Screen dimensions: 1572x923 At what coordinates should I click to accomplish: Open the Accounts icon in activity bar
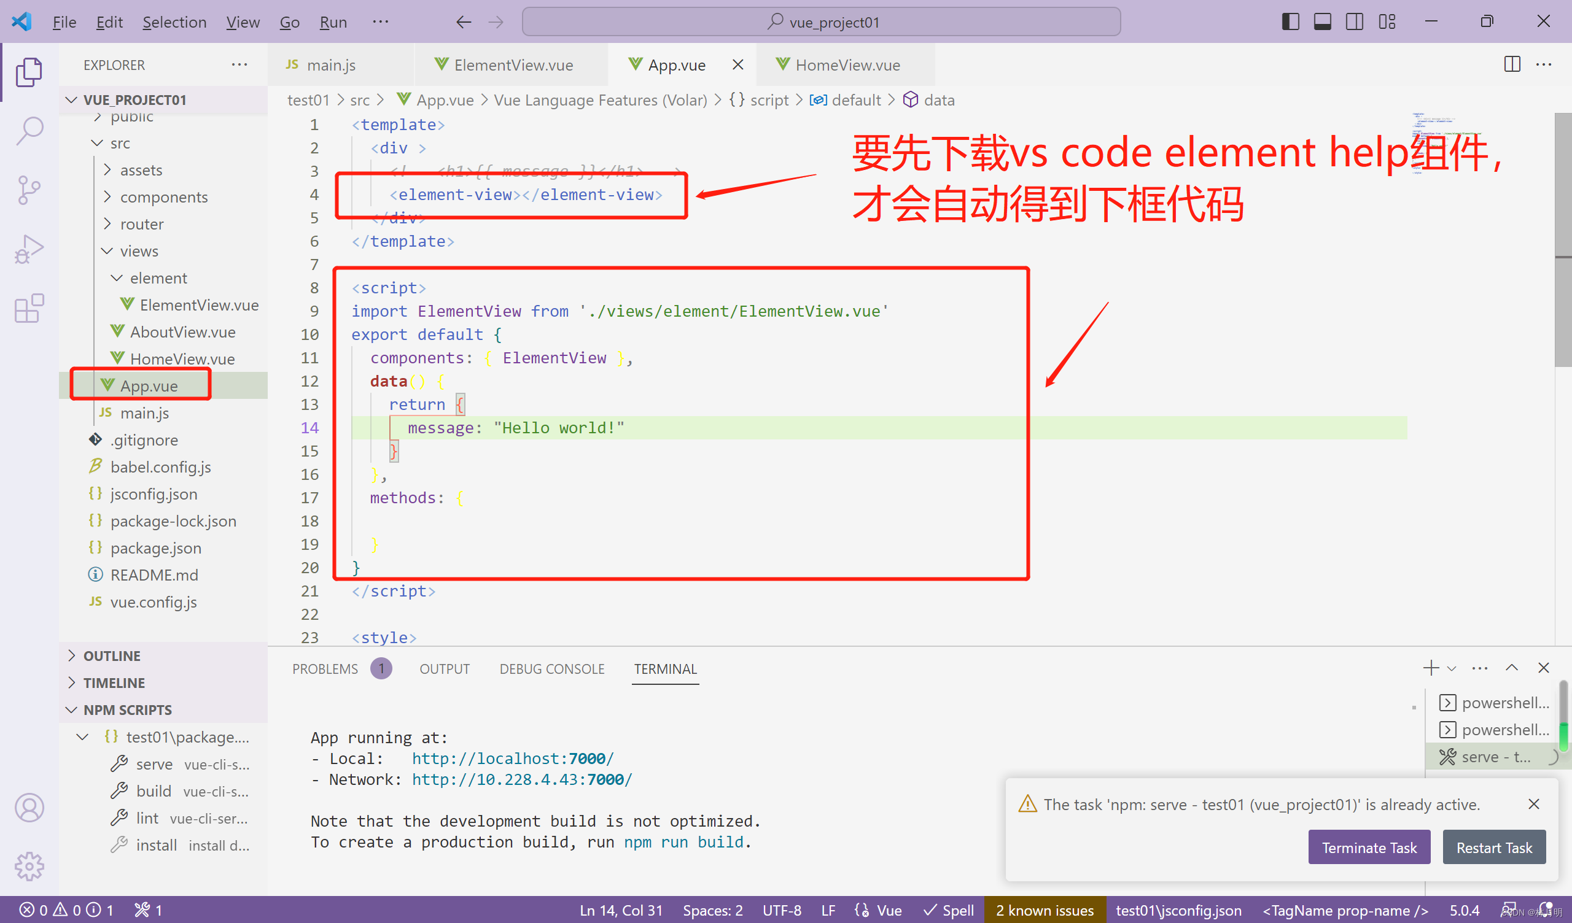[x=29, y=807]
